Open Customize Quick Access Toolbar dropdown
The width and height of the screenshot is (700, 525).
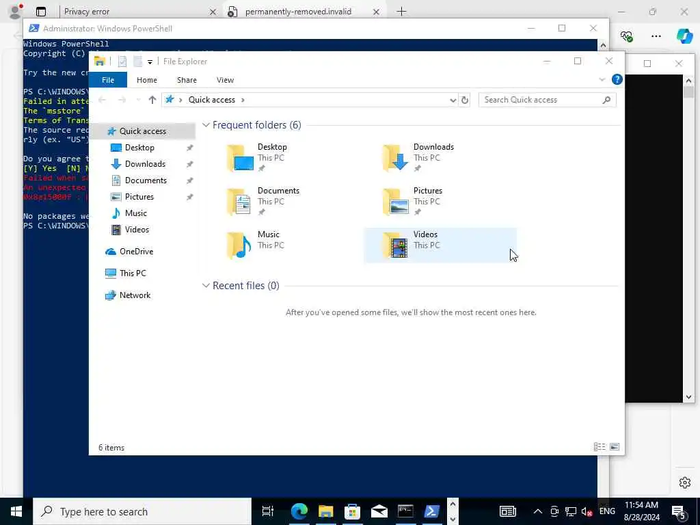click(x=150, y=62)
